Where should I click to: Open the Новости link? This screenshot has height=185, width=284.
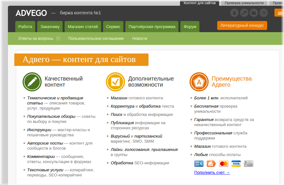(140, 39)
